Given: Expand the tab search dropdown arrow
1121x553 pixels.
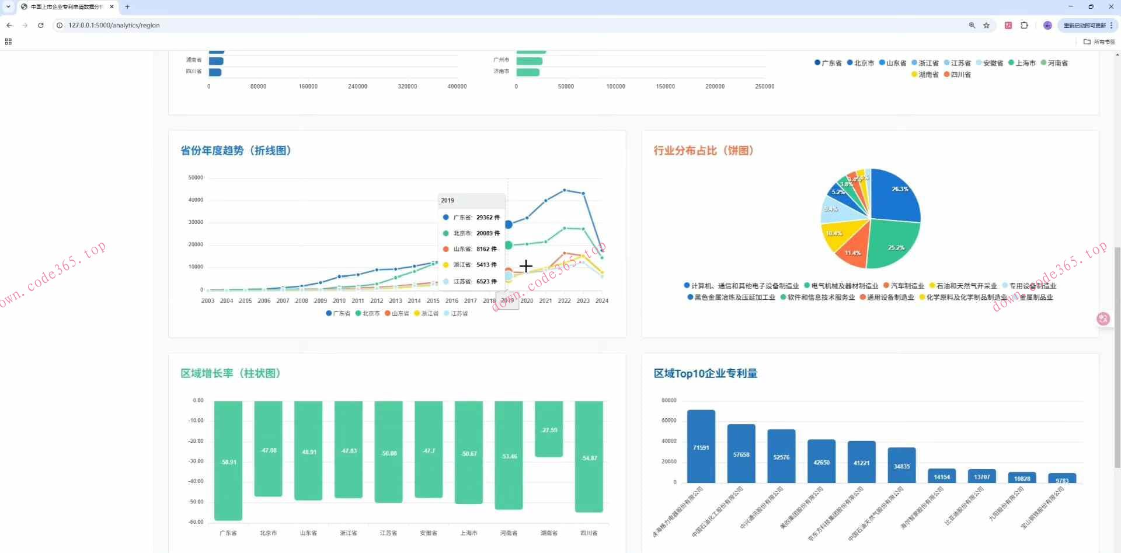Looking at the screenshot, I should (8, 6).
